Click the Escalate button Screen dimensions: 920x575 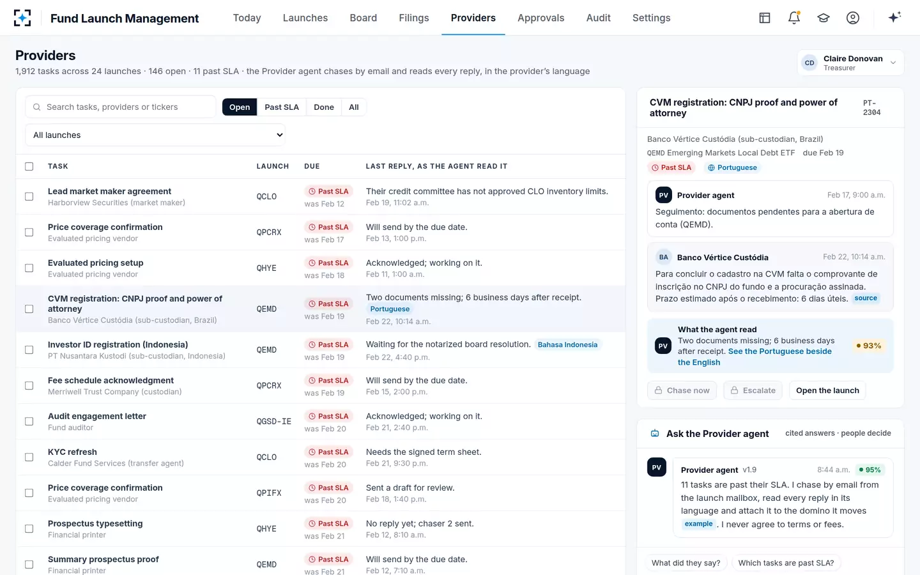coord(753,390)
